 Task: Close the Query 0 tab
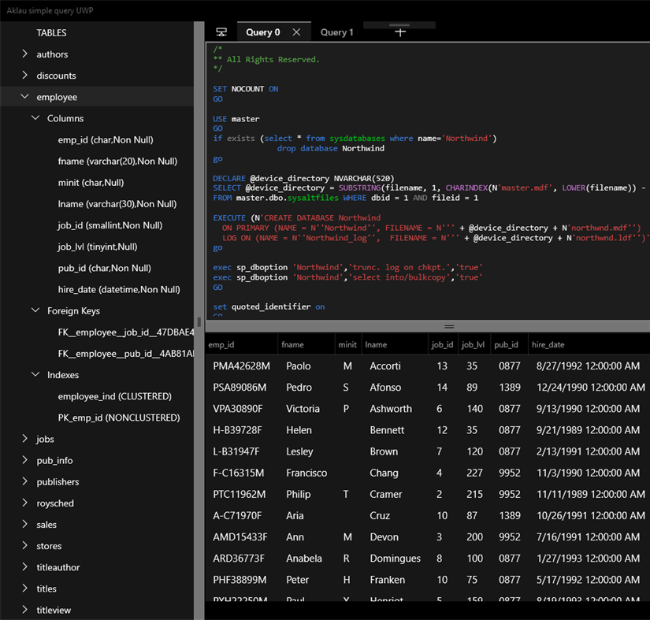coord(296,32)
